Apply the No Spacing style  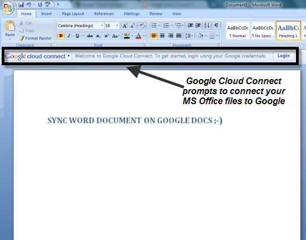[x=263, y=31]
